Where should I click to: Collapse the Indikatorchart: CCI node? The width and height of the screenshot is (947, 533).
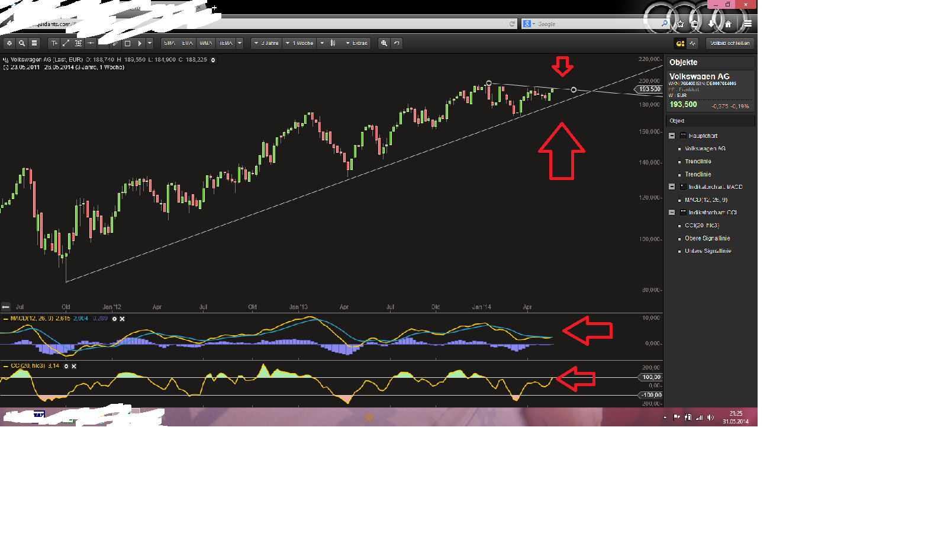pos(672,212)
